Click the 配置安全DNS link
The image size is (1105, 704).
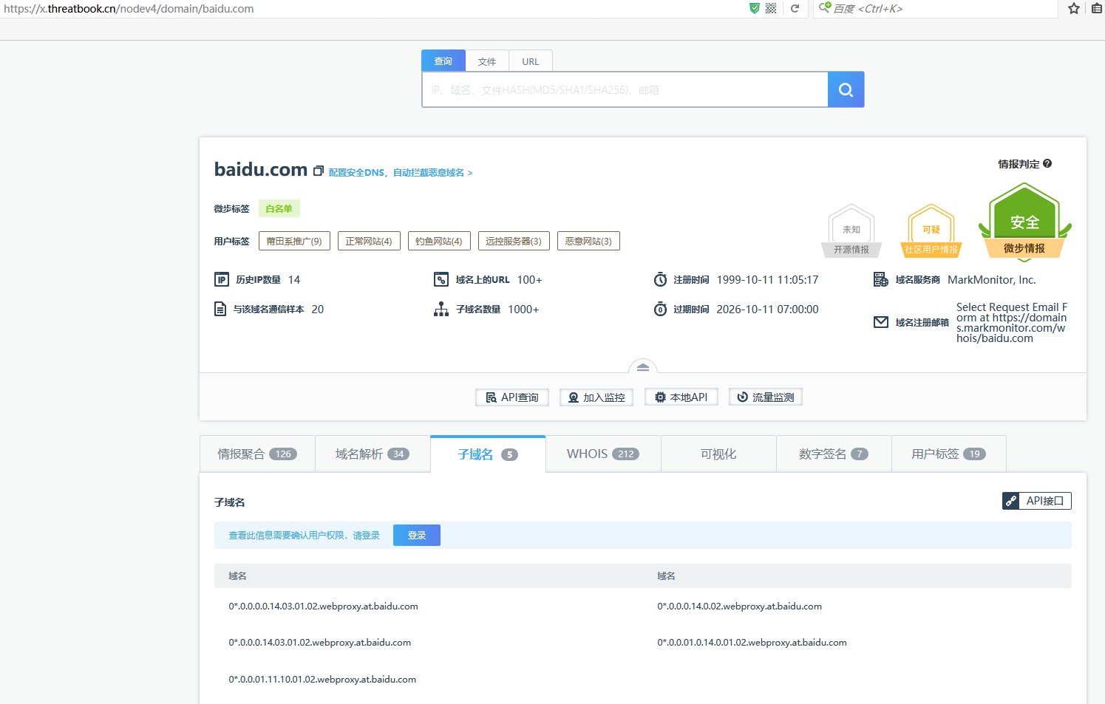(x=401, y=172)
